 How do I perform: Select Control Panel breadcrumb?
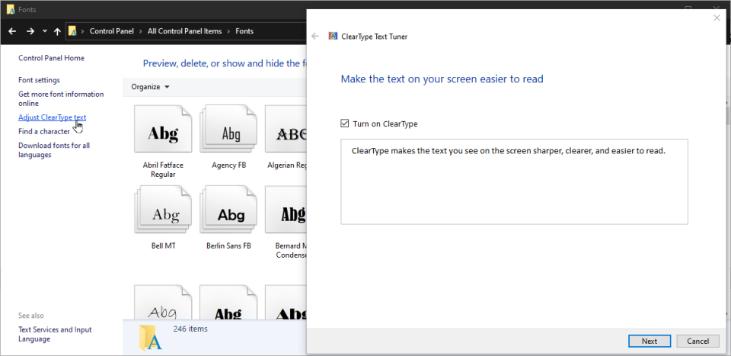[x=111, y=31]
